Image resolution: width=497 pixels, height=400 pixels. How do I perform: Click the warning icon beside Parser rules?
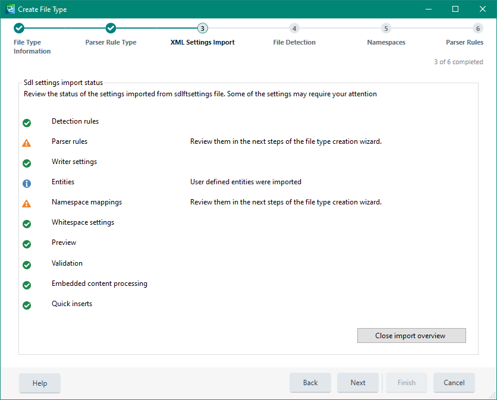click(x=27, y=143)
